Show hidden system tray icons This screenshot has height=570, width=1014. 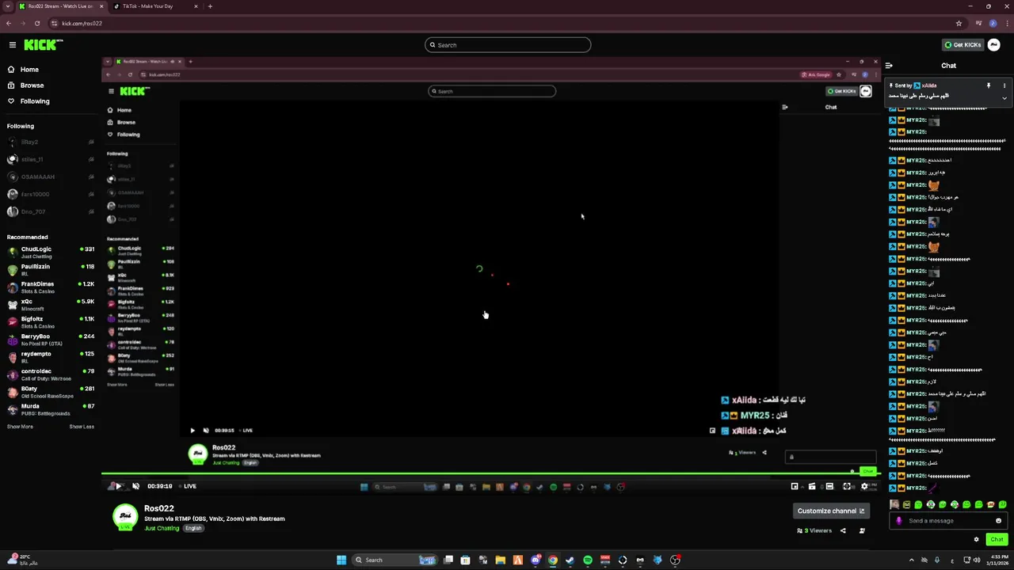point(912,560)
